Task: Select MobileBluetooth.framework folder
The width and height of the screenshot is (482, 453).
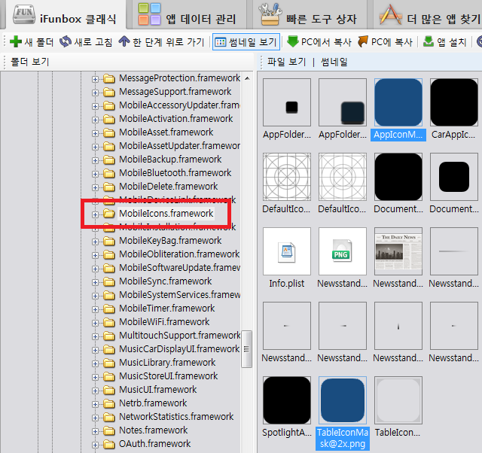Action: (175, 172)
